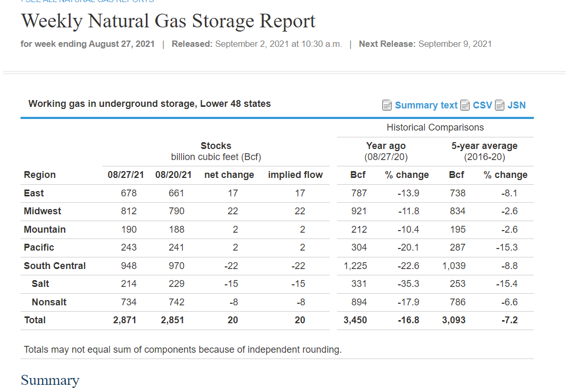Click the Summary section heading
Viewport: 566px width, 388px height.
click(x=50, y=380)
